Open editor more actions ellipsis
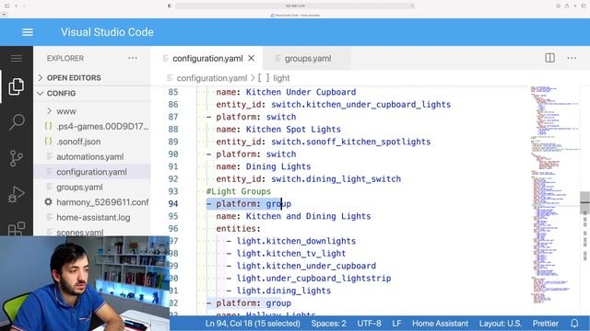The height and width of the screenshot is (331, 590). tap(572, 58)
